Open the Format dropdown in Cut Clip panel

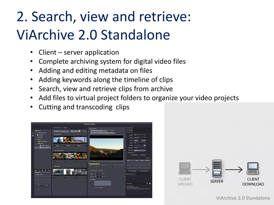[140, 135]
